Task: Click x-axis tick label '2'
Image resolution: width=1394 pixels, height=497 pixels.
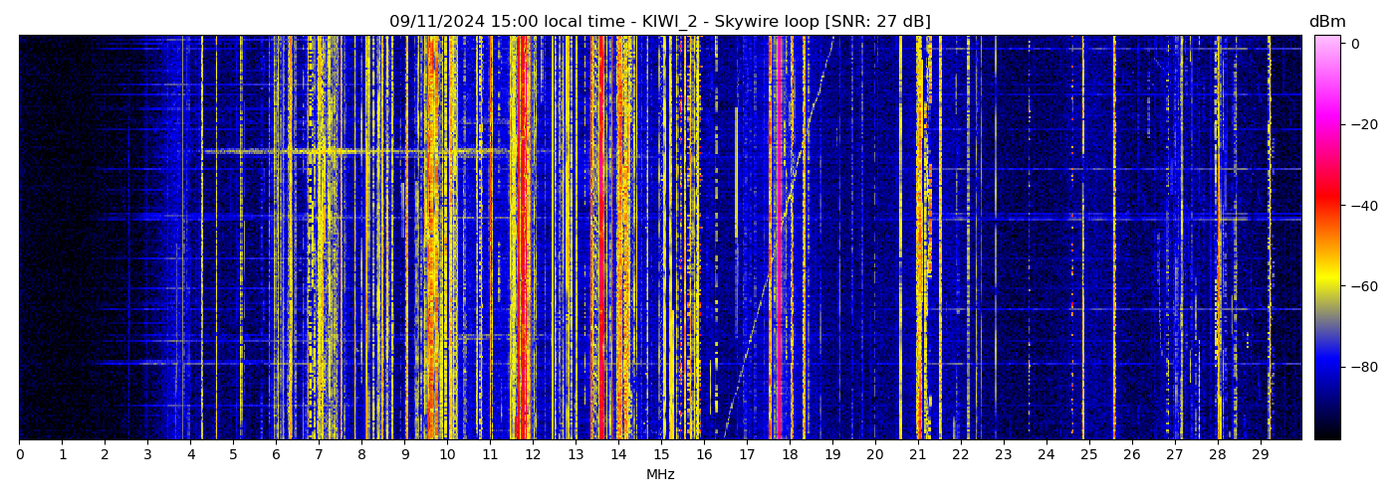Action: (105, 455)
